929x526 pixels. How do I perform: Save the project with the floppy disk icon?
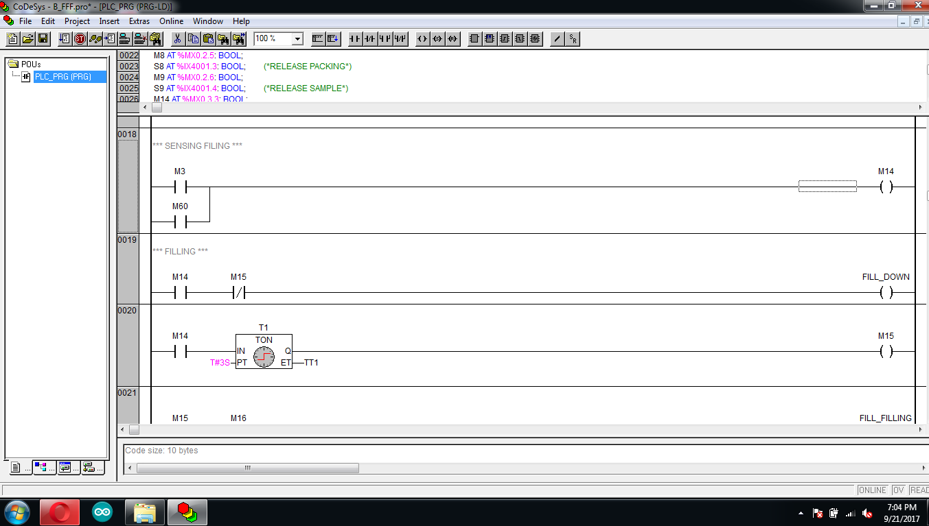43,38
